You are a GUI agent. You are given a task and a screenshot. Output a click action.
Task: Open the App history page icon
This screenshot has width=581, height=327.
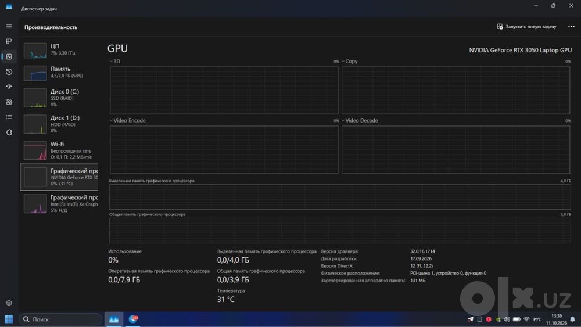pos(9,71)
